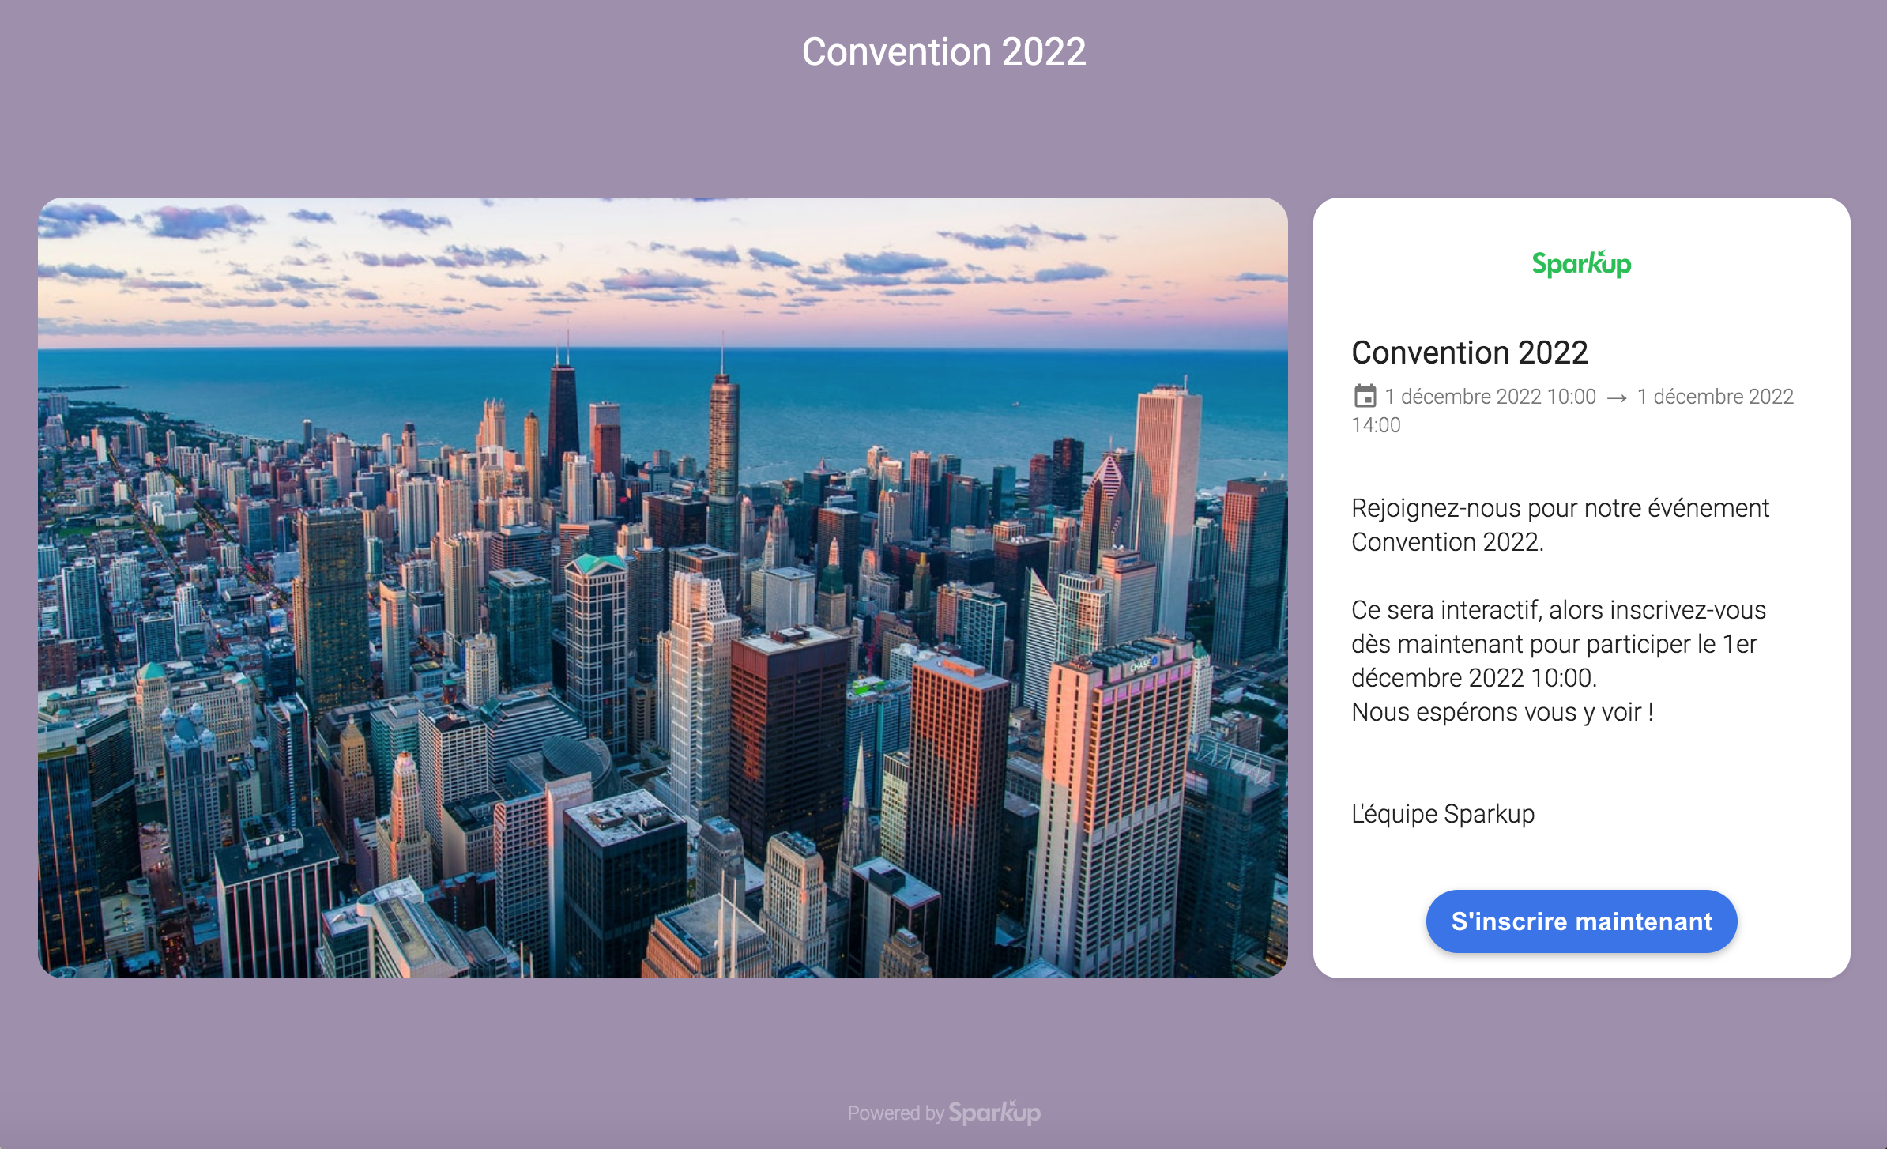Click the 'décembre 2022 10:00.' description line
This screenshot has width=1887, height=1149.
coord(1474,678)
